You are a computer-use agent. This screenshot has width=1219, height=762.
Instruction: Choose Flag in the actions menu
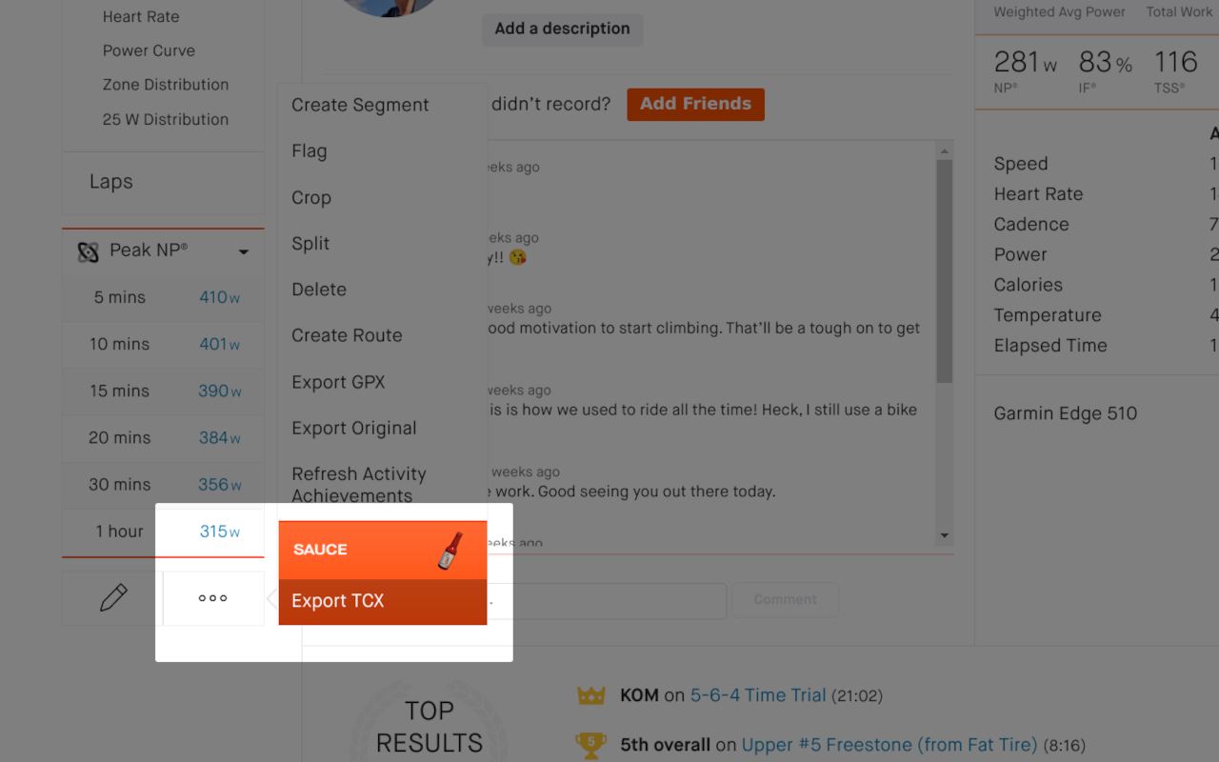(310, 150)
